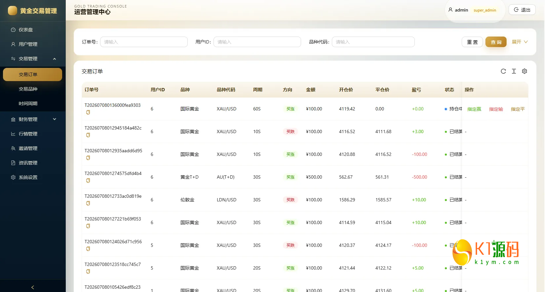Copy order number T202607080127221b69f053
This screenshot has height=292, width=545.
point(88,226)
